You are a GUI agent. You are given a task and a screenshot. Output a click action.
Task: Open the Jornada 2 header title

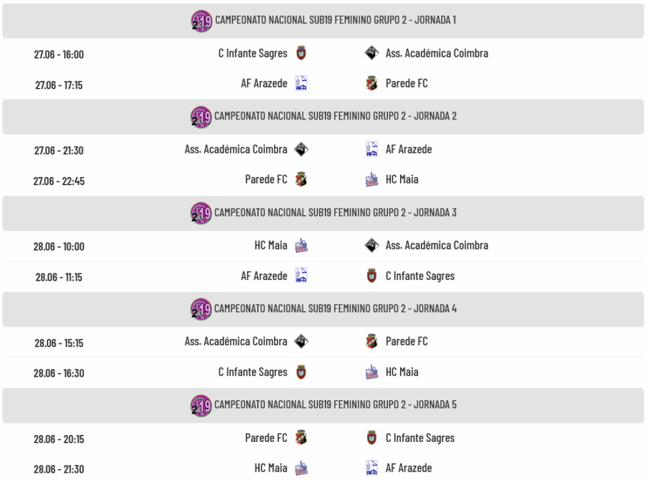click(336, 116)
